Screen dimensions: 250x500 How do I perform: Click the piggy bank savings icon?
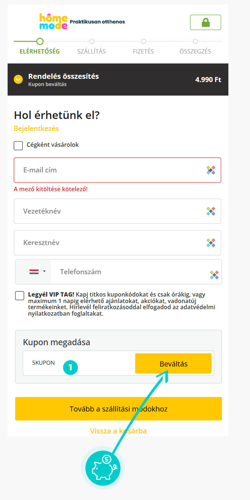103,468
